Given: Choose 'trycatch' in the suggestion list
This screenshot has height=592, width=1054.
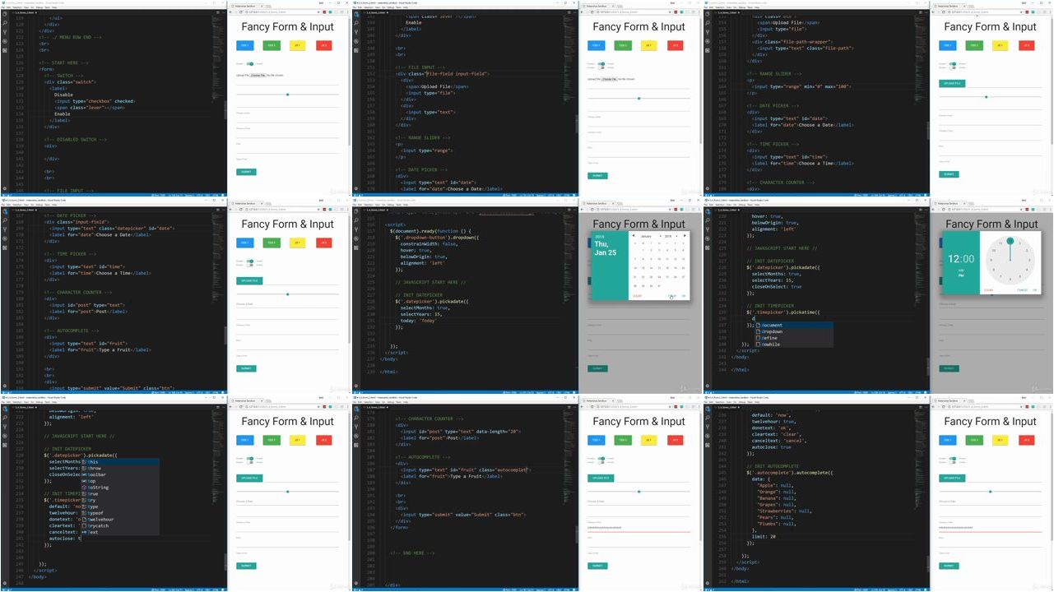Looking at the screenshot, I should tap(119, 525).
